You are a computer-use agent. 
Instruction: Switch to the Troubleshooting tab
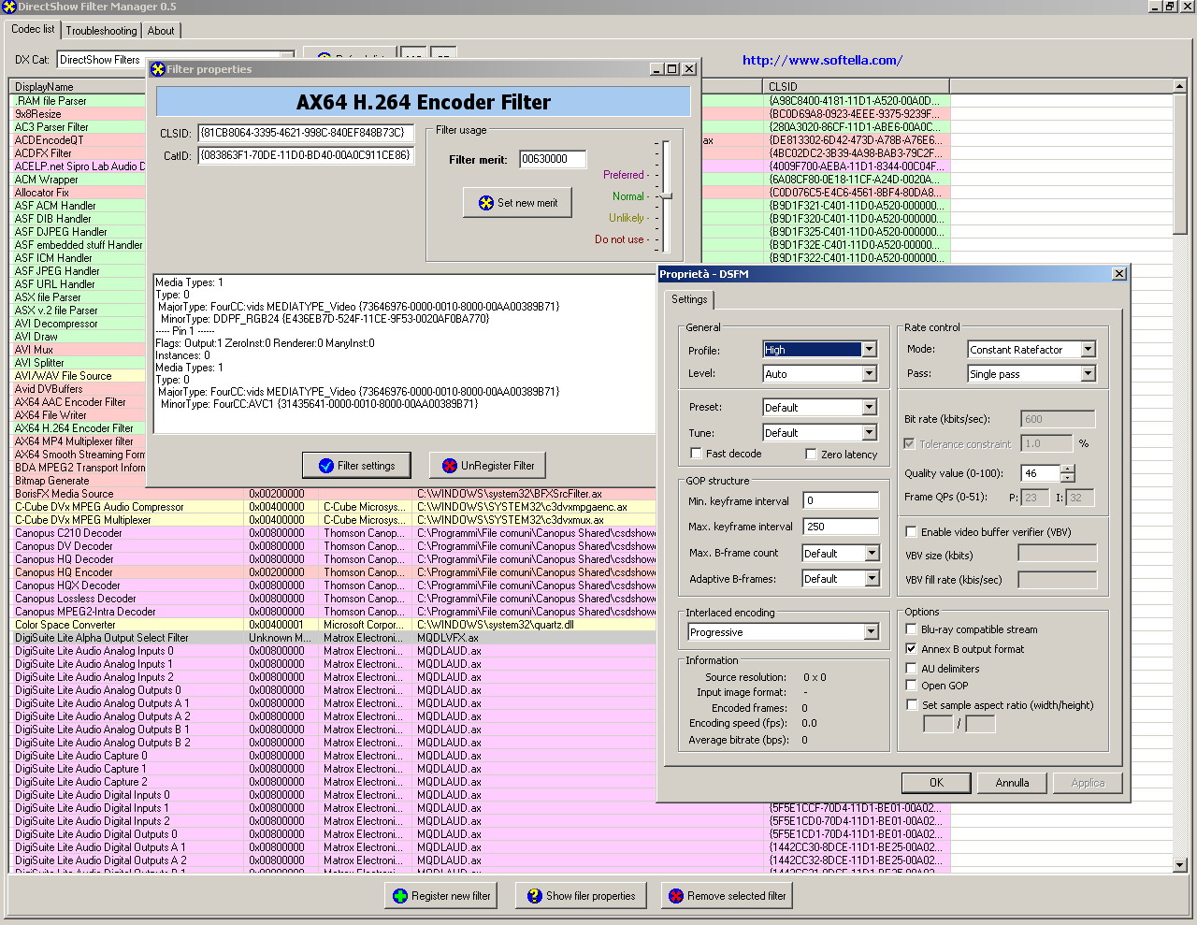[101, 31]
